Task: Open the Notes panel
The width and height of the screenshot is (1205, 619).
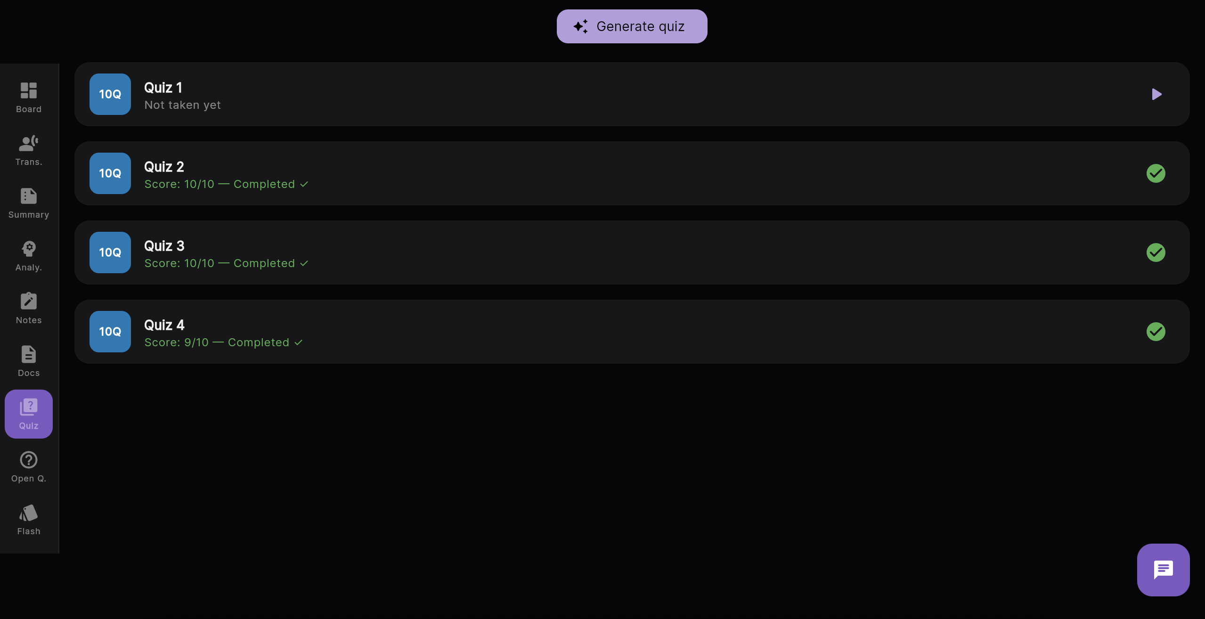Action: pos(28,308)
